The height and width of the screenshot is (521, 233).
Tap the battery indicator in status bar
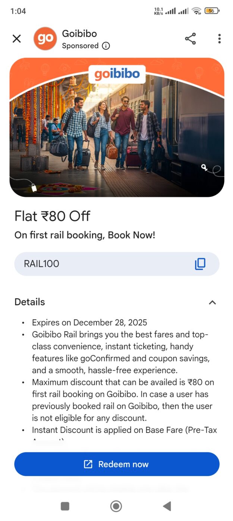pos(211,11)
